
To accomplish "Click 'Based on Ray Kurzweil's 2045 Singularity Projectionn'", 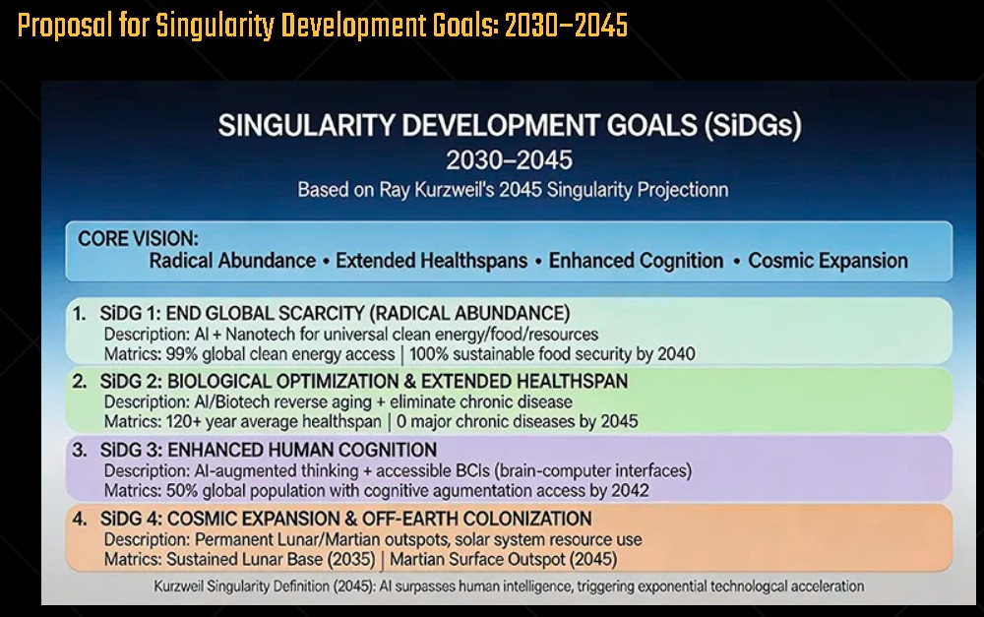I will coord(513,190).
